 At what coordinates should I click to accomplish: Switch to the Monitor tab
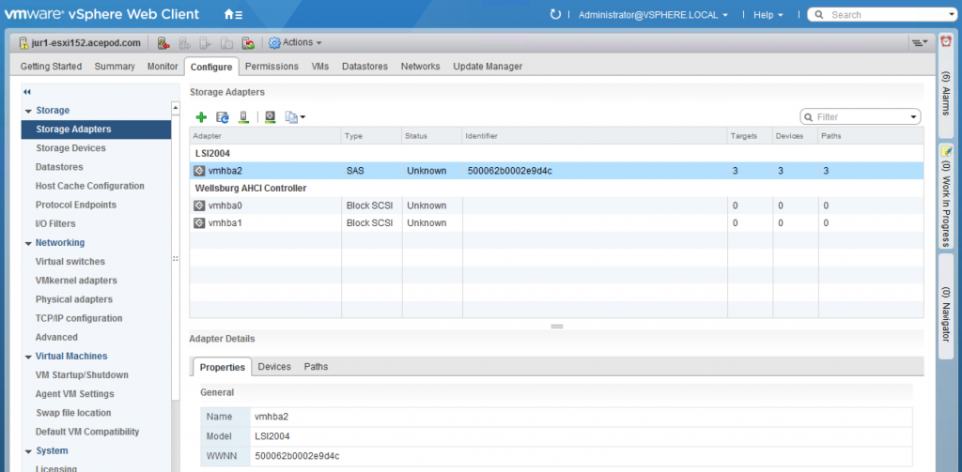pyautogui.click(x=163, y=67)
